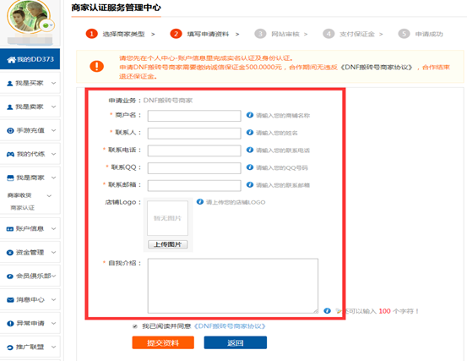Click the 联系人 input field
The image size is (467, 361).
[x=194, y=134]
